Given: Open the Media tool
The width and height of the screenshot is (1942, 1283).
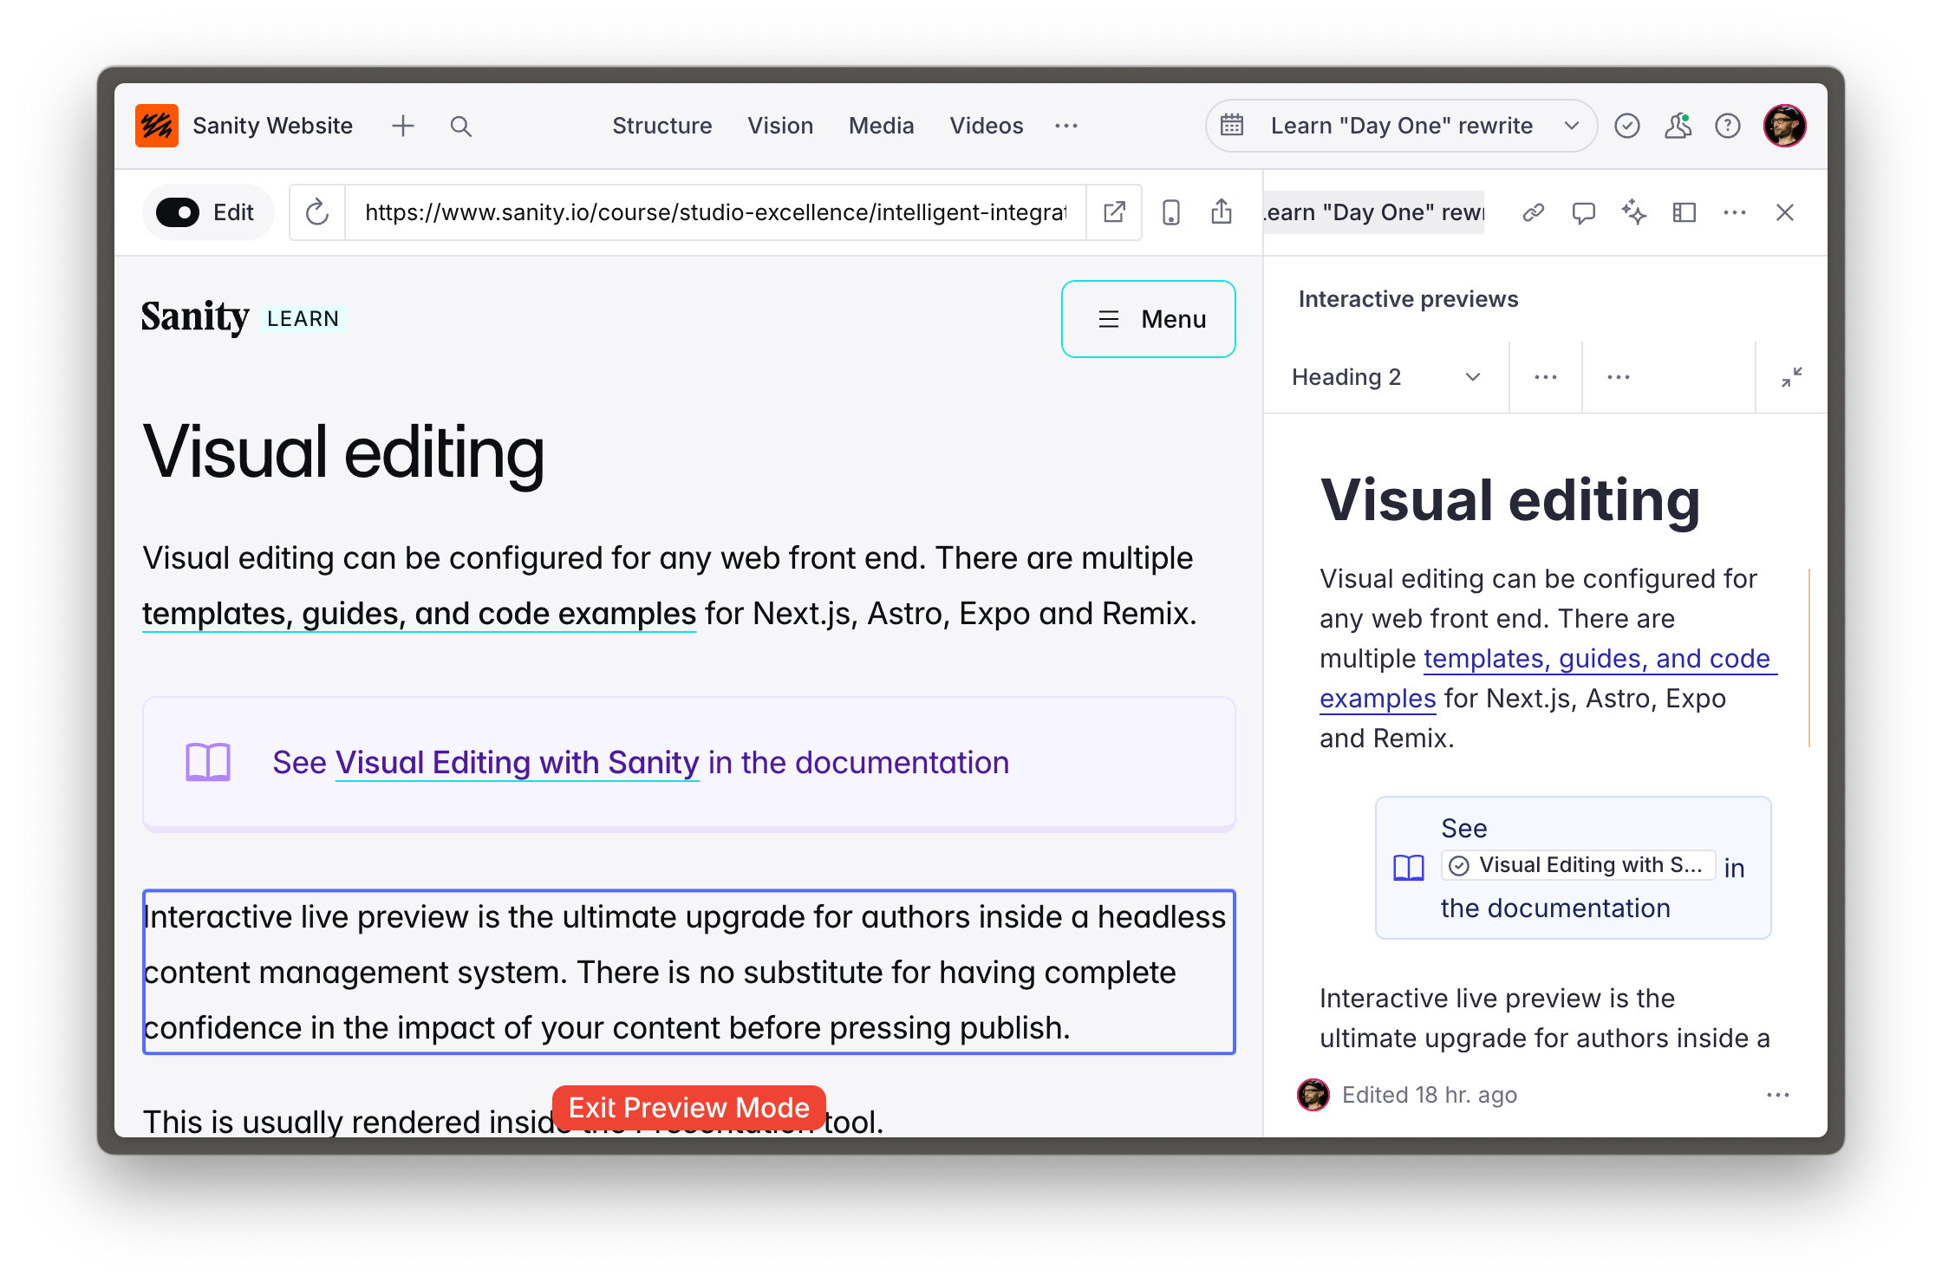Looking at the screenshot, I should point(881,127).
